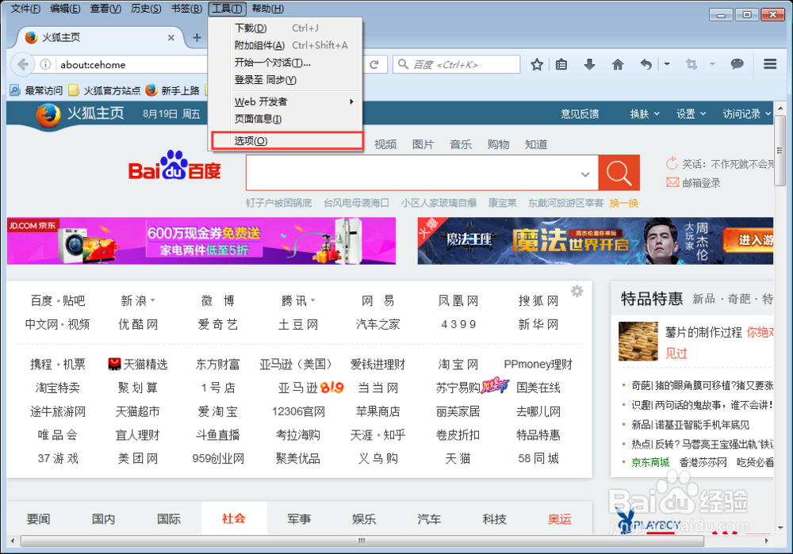Click the orange Baidu search button
This screenshot has height=554, width=793.
619,173
